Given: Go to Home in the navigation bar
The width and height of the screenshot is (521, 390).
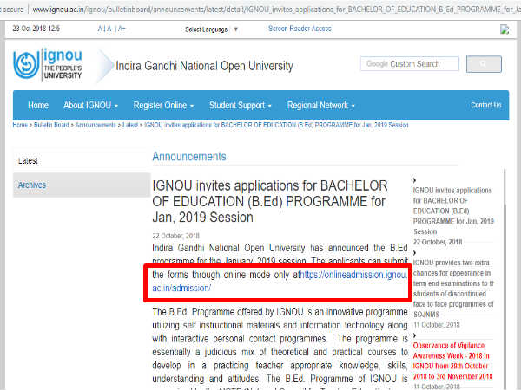Looking at the screenshot, I should point(38,105).
